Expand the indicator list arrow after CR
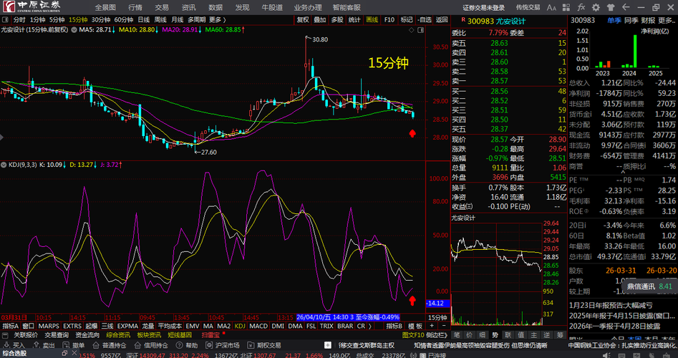Screen dimensions: 678x358 370,326
